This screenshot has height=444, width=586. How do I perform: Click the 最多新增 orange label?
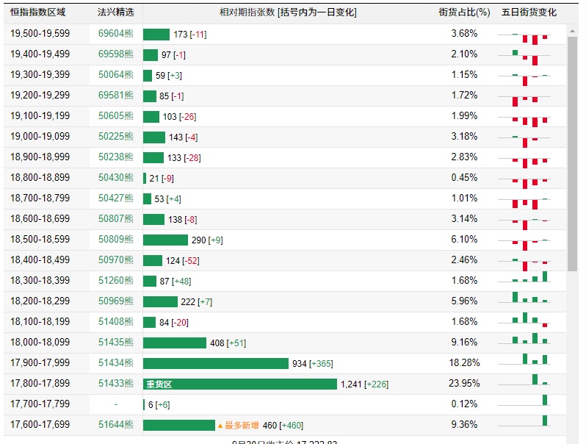click(239, 426)
